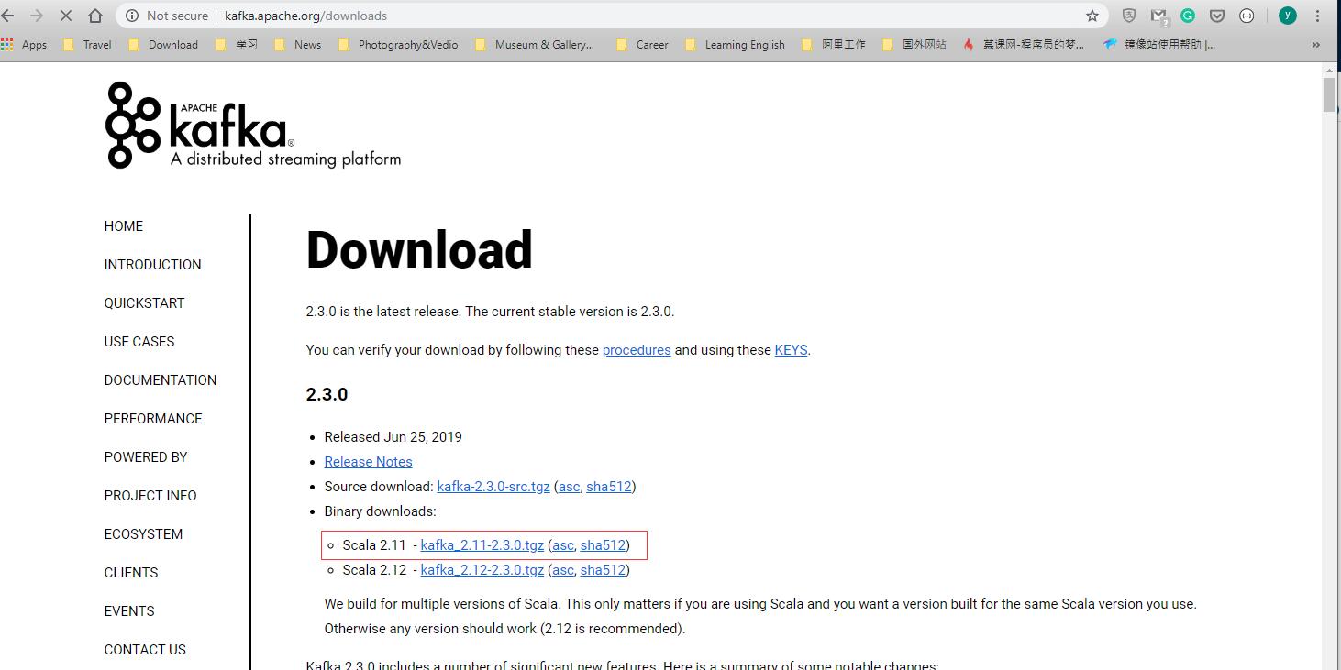Open DOCUMENTATION in the sidebar
1341x670 pixels.
tap(161, 380)
